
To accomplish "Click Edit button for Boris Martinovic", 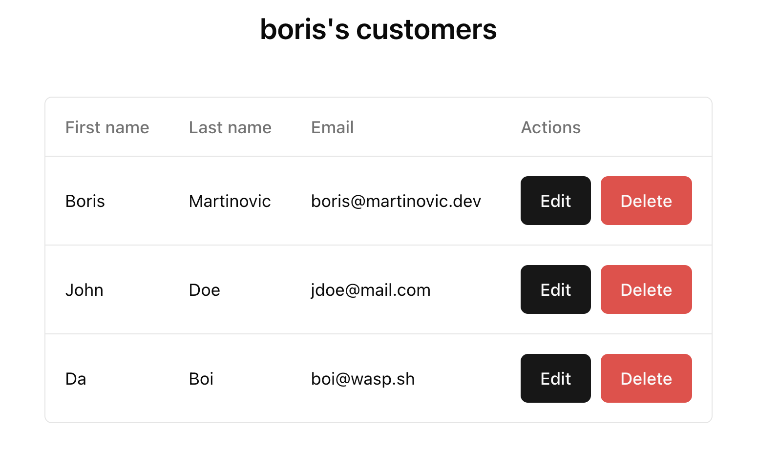I will [x=555, y=201].
